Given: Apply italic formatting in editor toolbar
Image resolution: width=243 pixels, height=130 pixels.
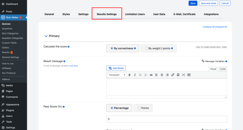Looking at the screenshot, I should pyautogui.click(x=135, y=75).
